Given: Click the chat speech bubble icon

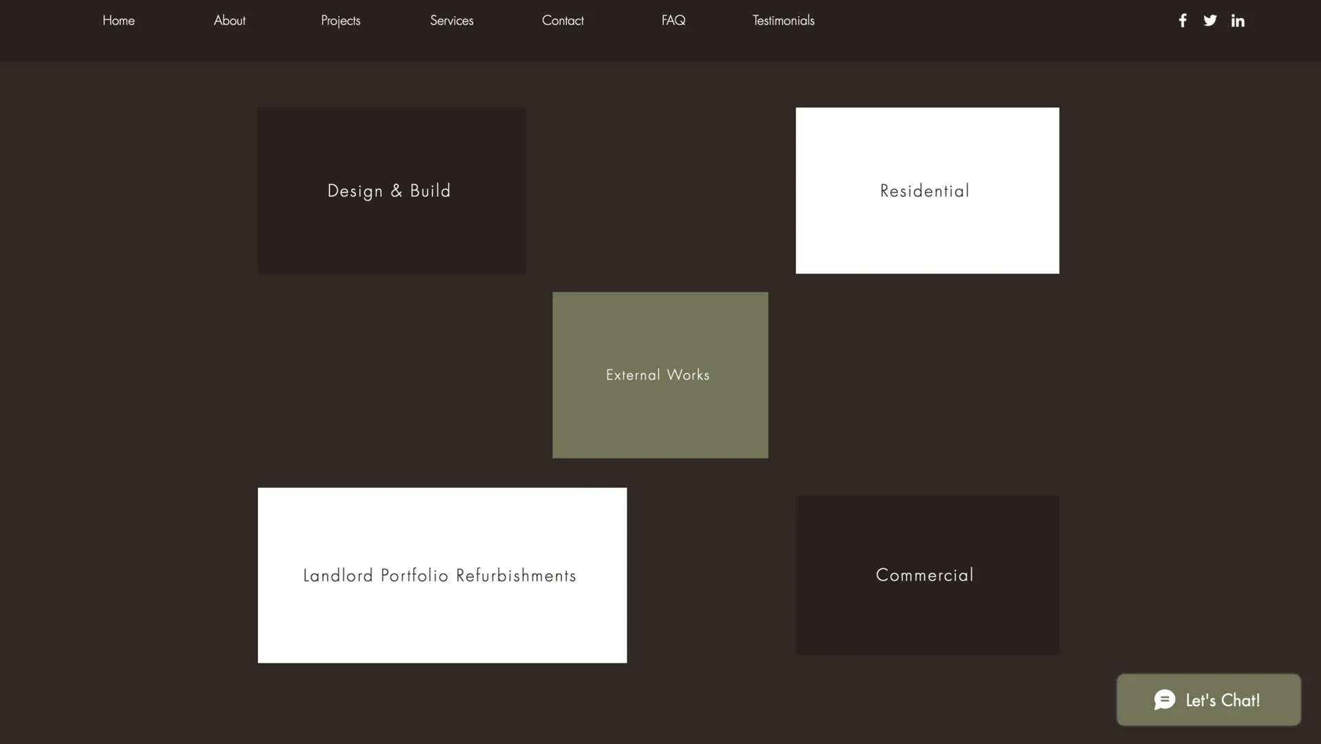Looking at the screenshot, I should 1164,700.
